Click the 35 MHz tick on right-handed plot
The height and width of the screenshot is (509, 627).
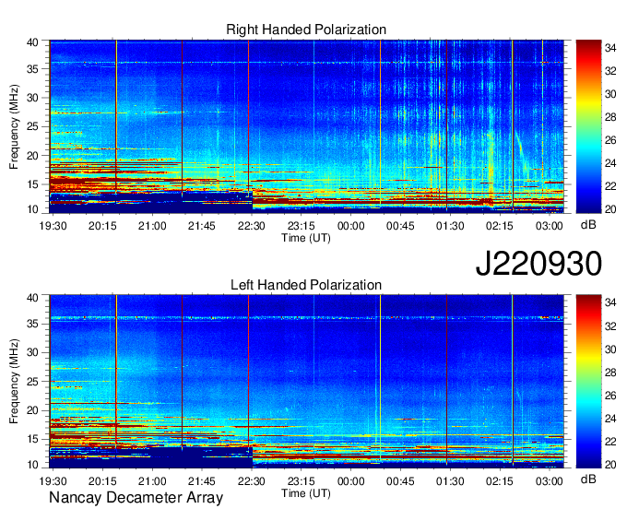[32, 69]
